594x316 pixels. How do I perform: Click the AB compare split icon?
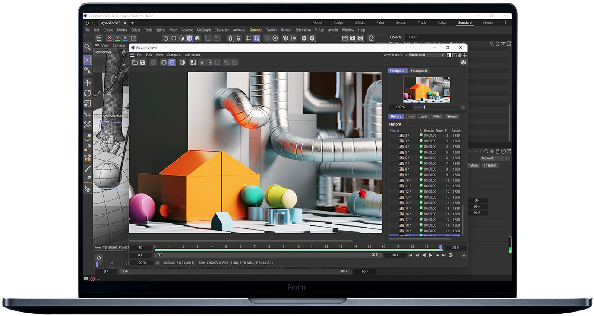click(x=193, y=63)
